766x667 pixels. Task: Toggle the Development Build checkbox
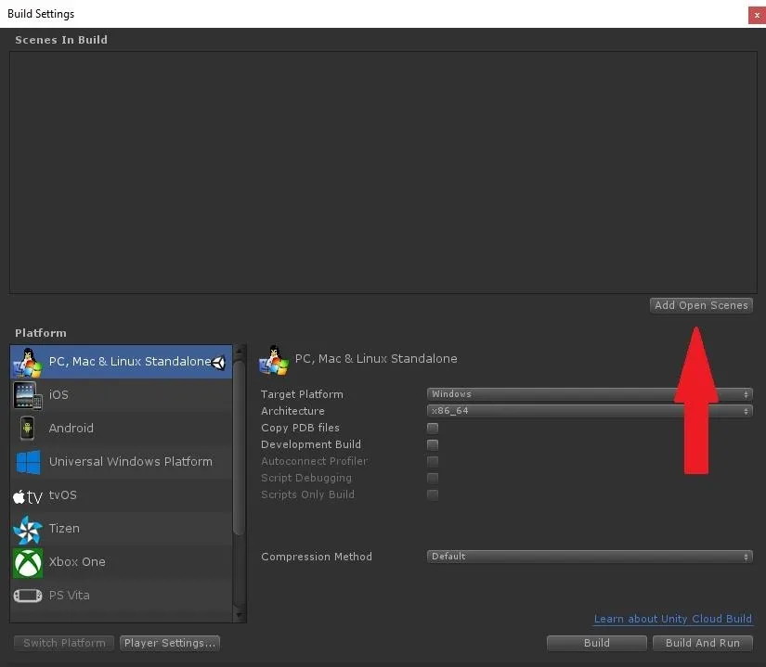point(433,444)
